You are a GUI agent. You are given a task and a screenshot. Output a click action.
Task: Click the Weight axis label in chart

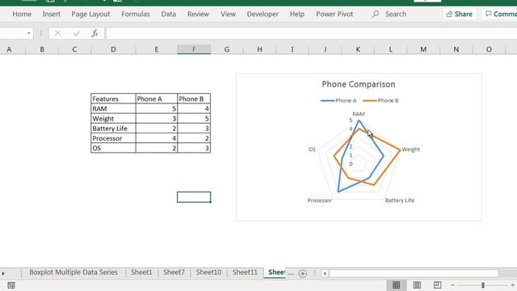pyautogui.click(x=410, y=150)
